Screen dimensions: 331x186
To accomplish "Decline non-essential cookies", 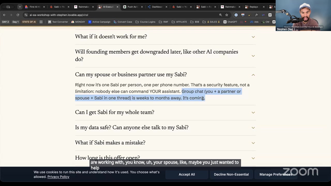I will pos(231,174).
